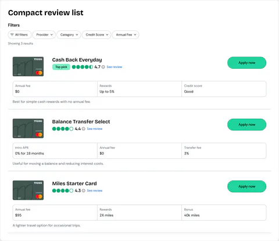Click the '3%' transfer fee value

187,154
